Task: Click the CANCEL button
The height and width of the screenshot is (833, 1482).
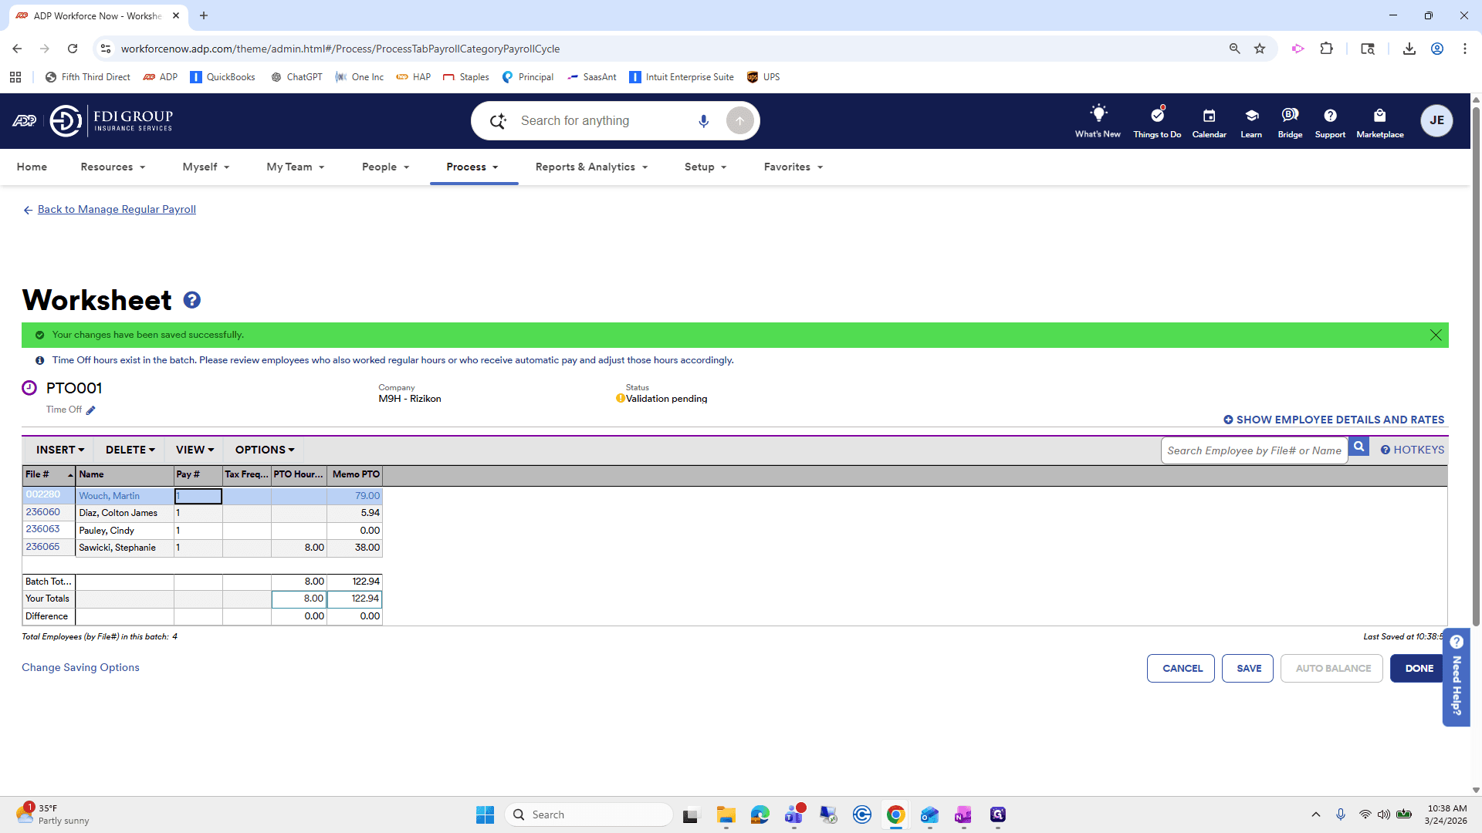Action: (x=1182, y=669)
